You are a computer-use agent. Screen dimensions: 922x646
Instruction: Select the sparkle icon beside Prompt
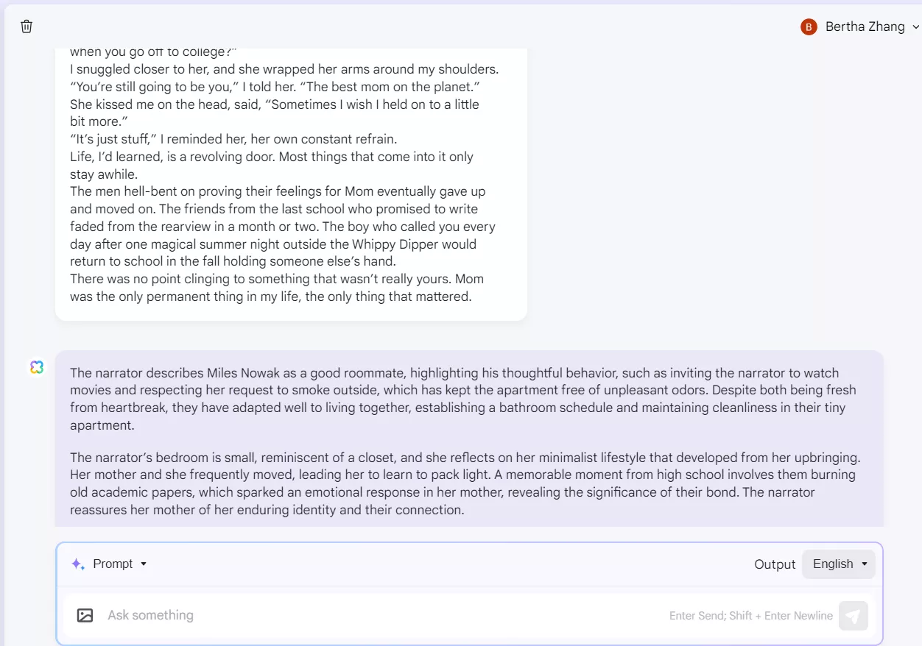click(77, 564)
